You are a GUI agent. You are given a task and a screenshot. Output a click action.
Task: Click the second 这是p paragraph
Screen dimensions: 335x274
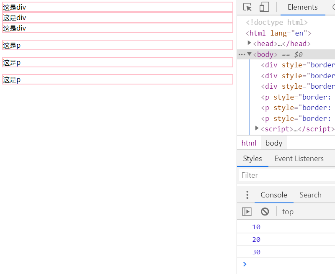(118, 62)
